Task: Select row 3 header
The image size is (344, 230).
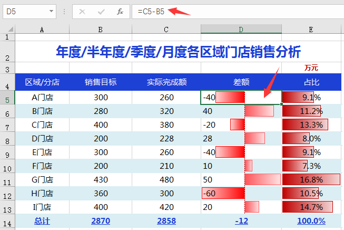Action: click(x=7, y=68)
